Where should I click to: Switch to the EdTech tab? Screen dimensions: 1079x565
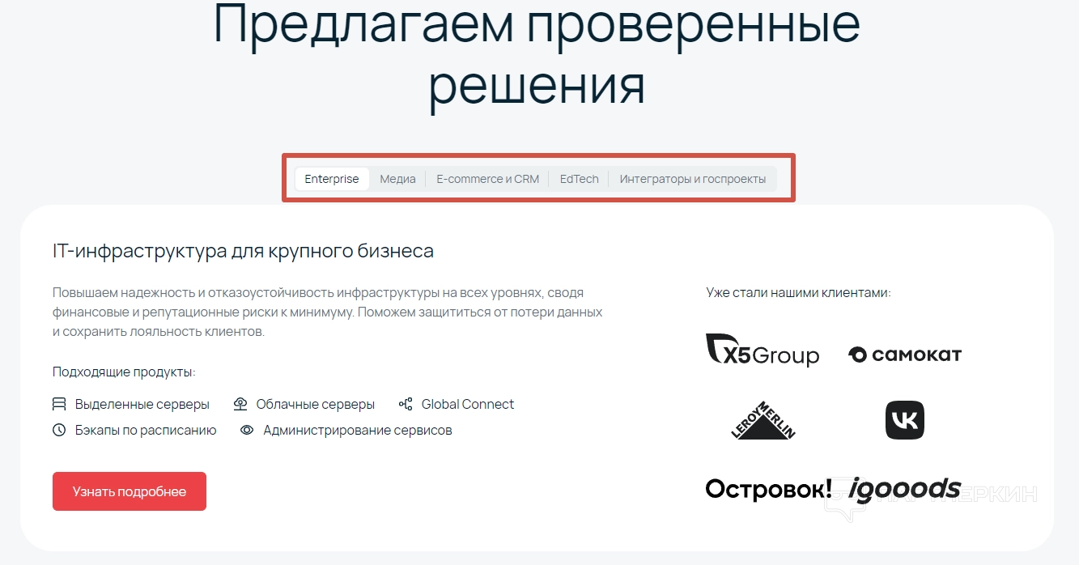pyautogui.click(x=579, y=179)
